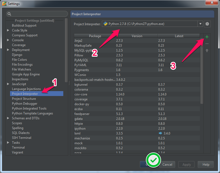Expand the Schemas and DTDs node
The image size is (220, 173).
point(8,118)
